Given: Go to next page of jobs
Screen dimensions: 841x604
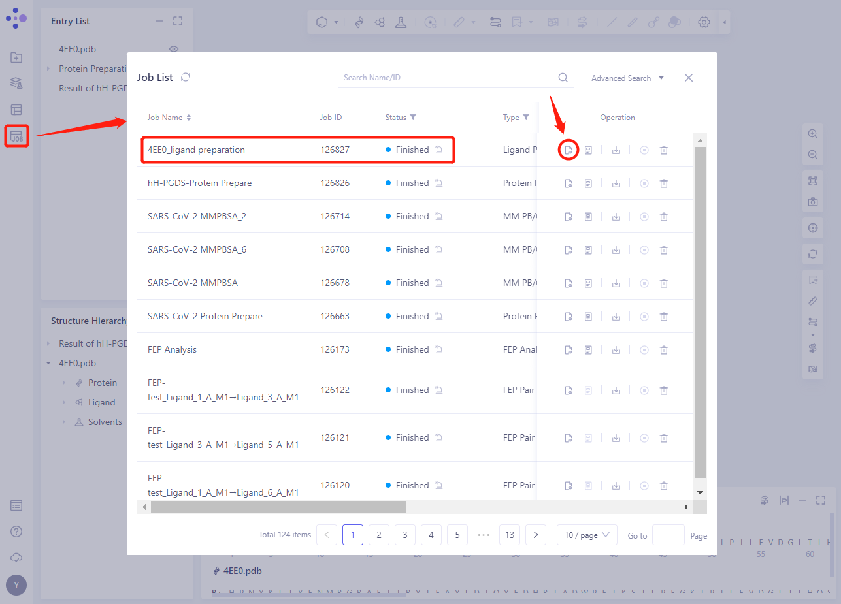Looking at the screenshot, I should tap(535, 535).
